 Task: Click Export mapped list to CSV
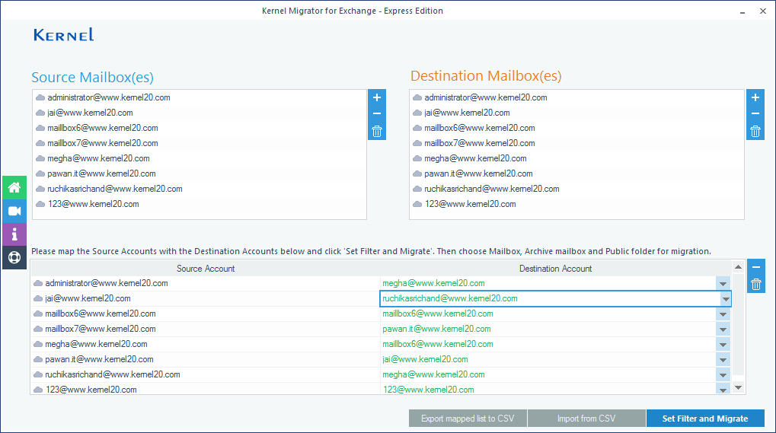pos(468,419)
